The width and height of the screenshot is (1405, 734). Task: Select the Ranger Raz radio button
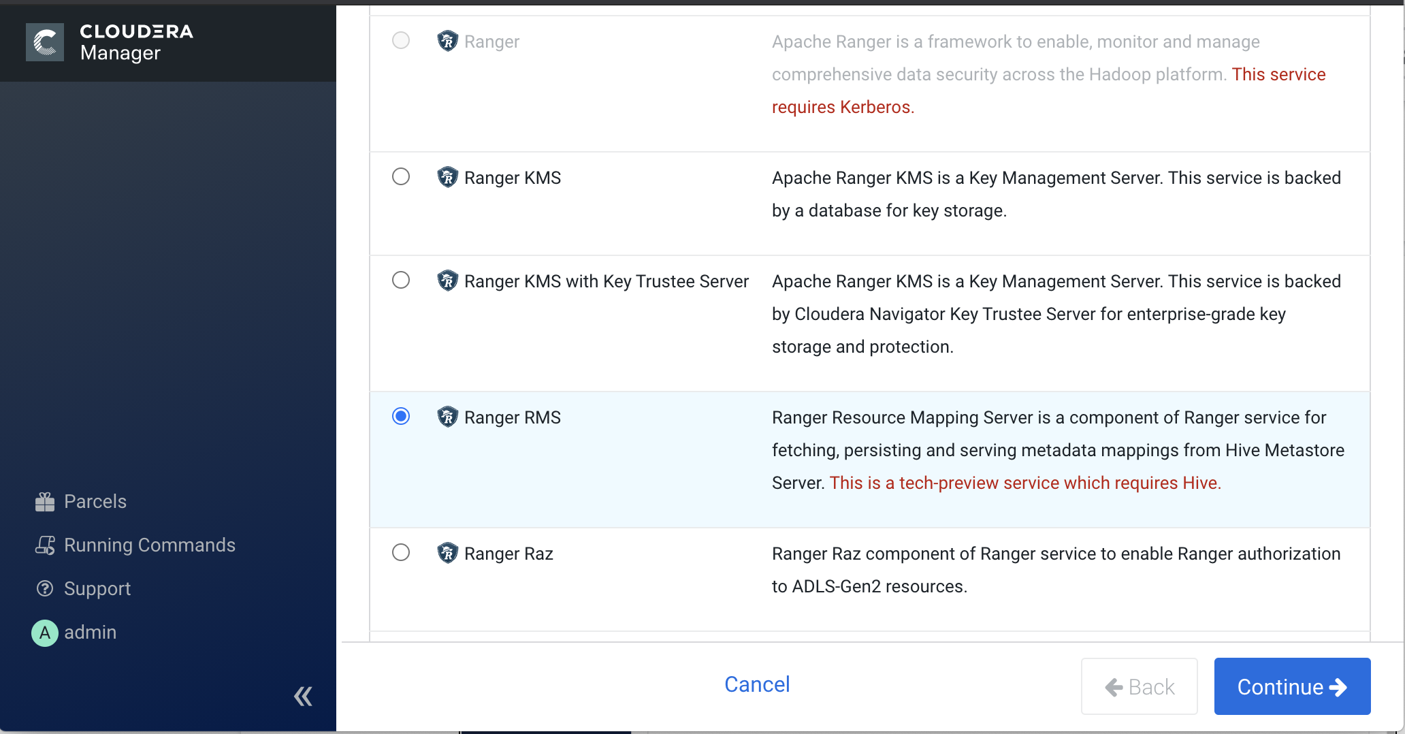point(401,552)
